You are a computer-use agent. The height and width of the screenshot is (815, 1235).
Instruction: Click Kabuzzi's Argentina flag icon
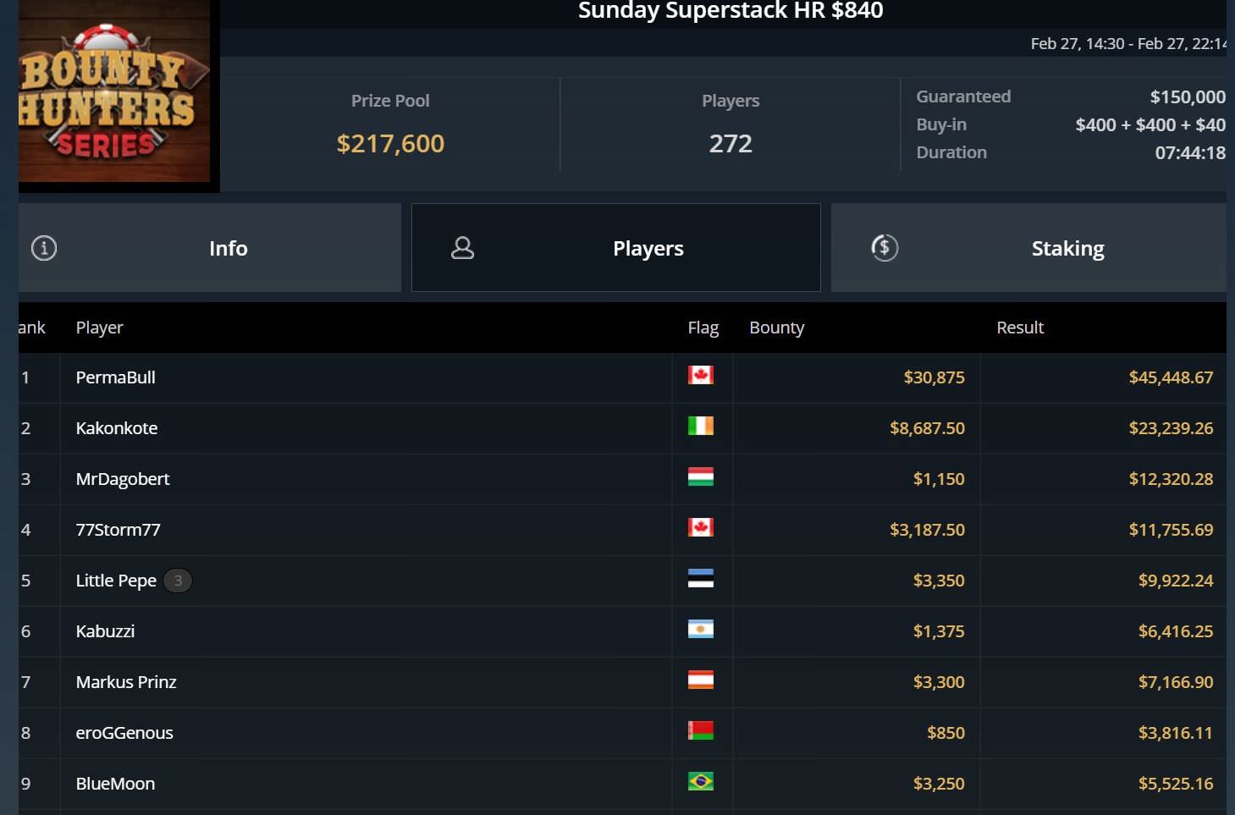click(700, 629)
